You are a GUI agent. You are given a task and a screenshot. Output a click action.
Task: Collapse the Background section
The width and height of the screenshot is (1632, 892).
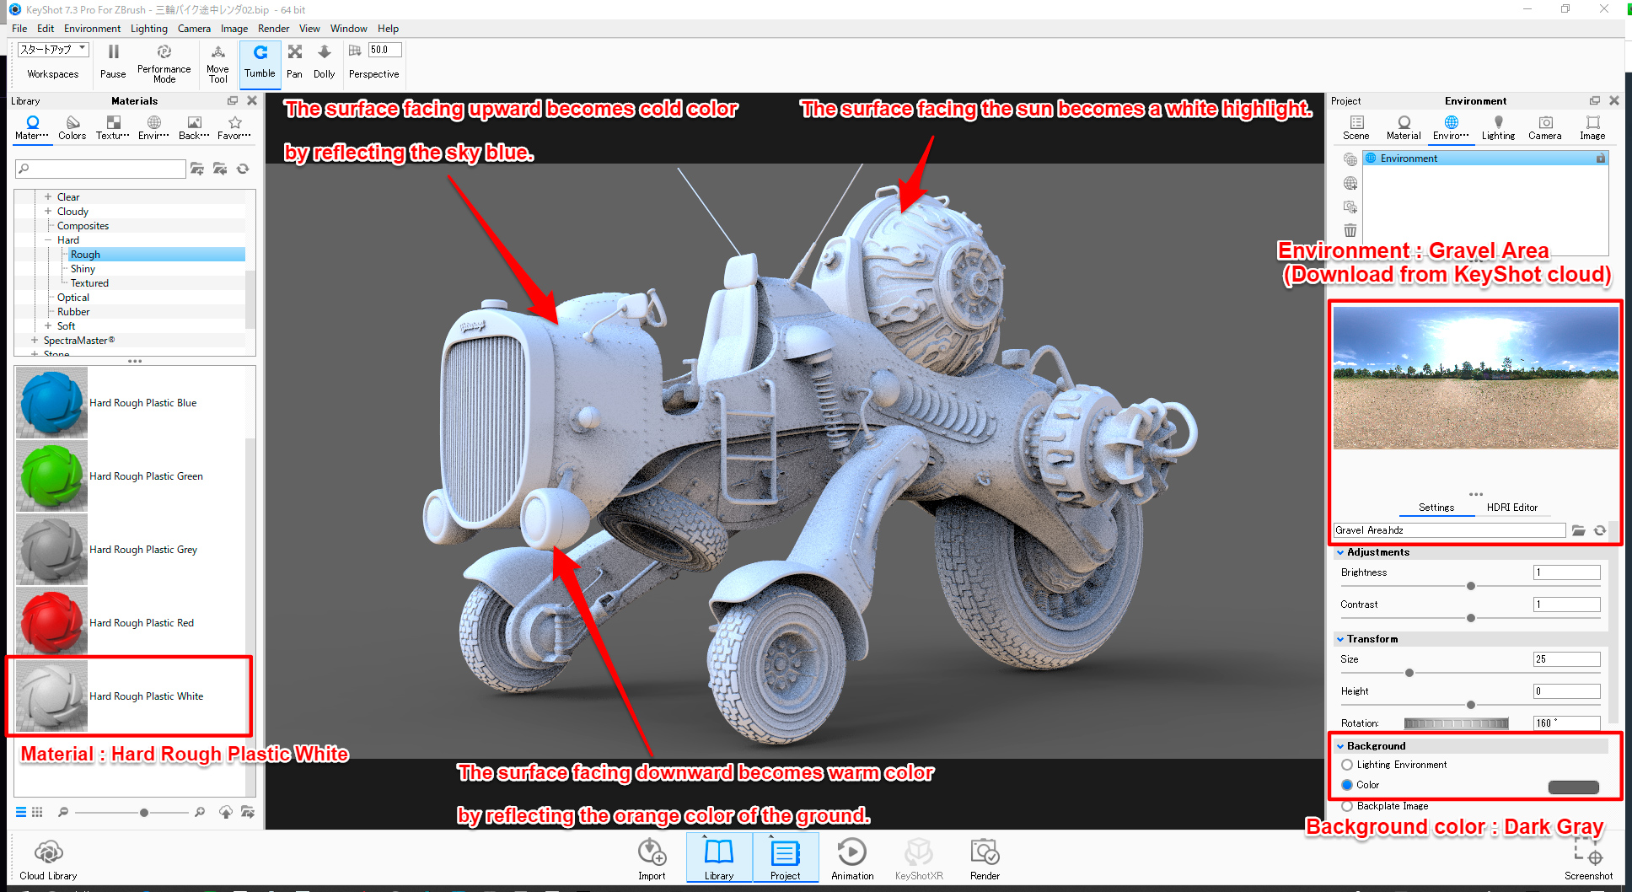tap(1340, 746)
